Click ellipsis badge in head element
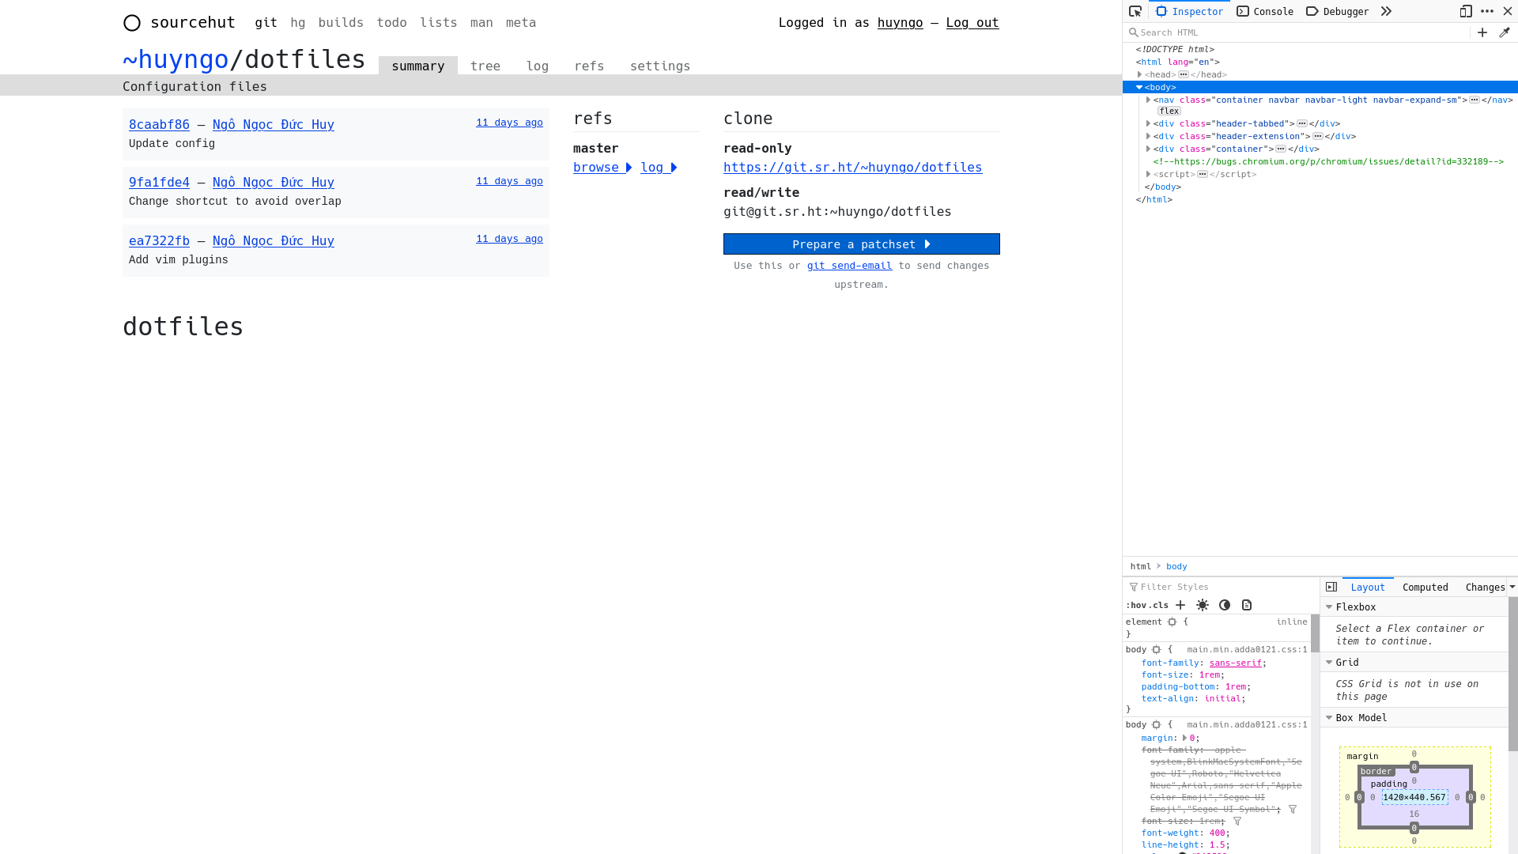Screen dimensions: 1518x854 (1184, 74)
